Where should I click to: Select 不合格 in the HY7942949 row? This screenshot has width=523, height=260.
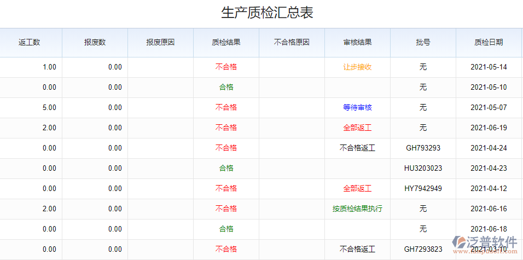pos(226,189)
